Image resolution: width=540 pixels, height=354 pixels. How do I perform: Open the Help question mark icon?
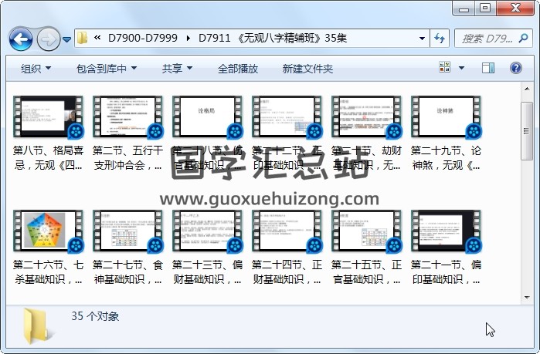(x=515, y=69)
